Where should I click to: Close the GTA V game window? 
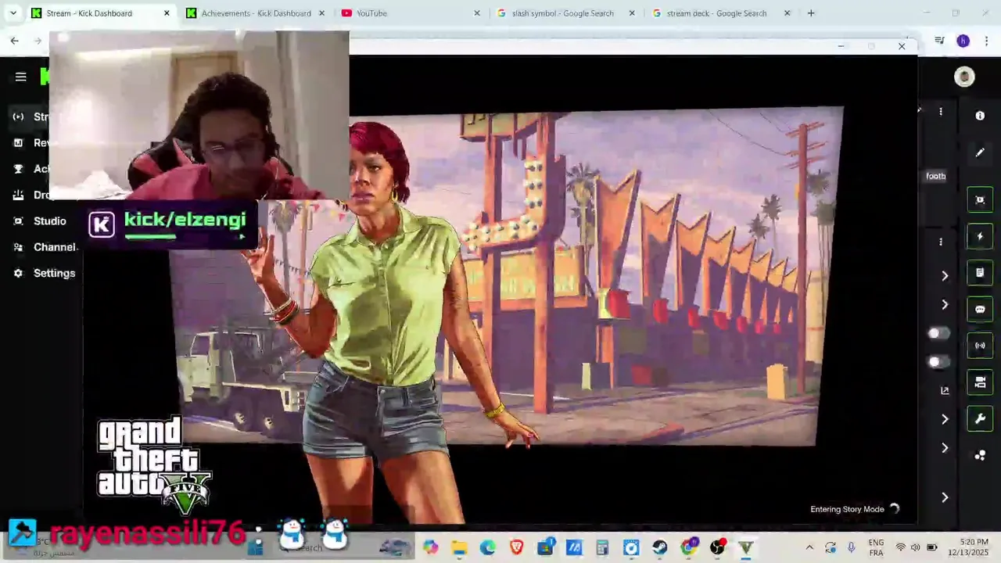(x=902, y=46)
